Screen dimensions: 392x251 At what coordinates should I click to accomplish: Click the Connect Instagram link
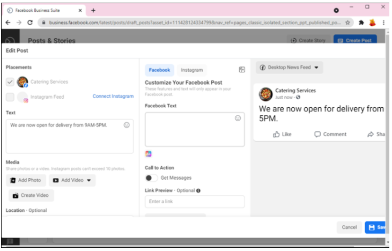point(113,96)
